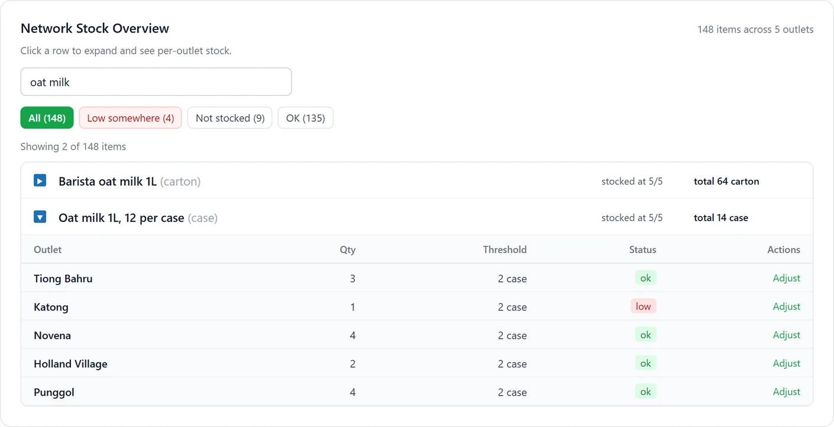The width and height of the screenshot is (834, 427).
Task: Click the Holland Village quantity value 2
Action: pyautogui.click(x=353, y=364)
